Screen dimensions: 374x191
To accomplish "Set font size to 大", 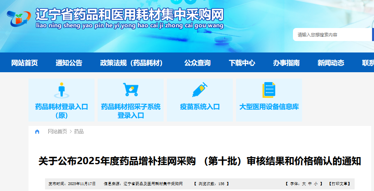I will tap(304, 184).
